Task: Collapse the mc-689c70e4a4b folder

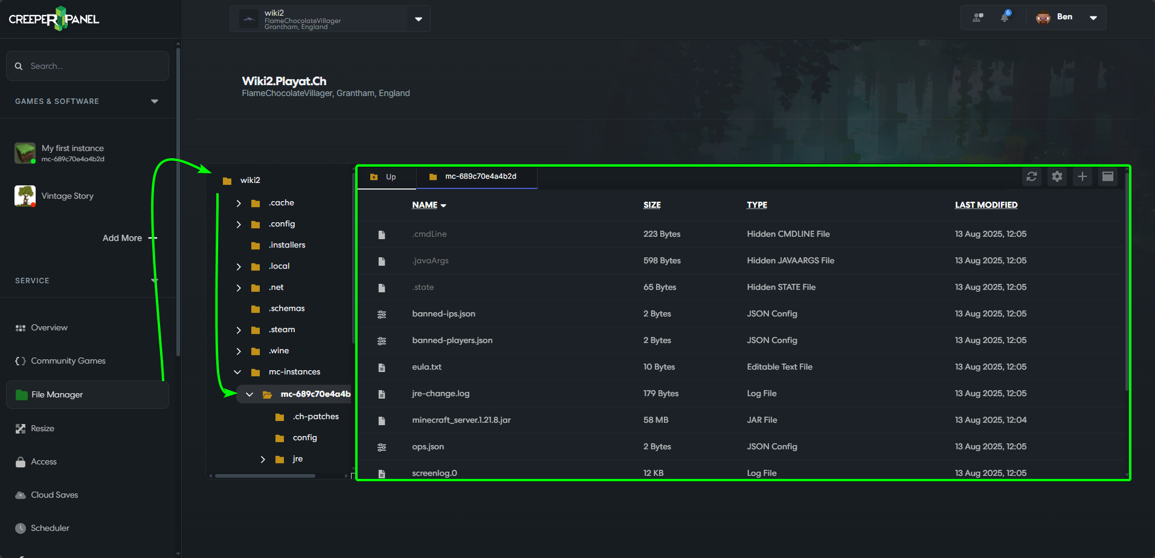Action: pyautogui.click(x=249, y=394)
